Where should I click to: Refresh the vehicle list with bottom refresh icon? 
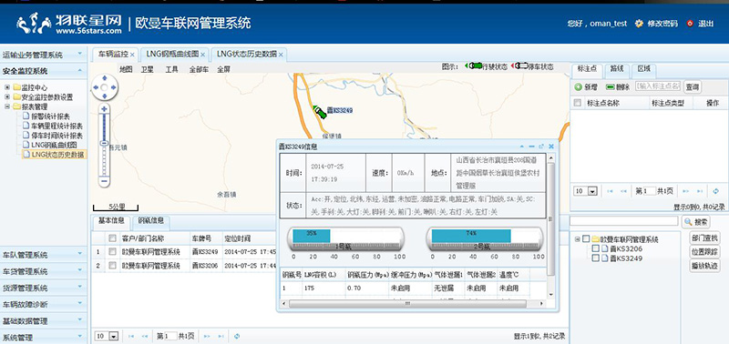click(x=237, y=336)
